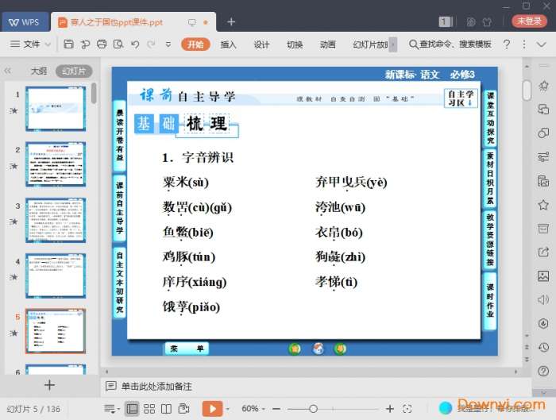Click the 自主学习区 box on slide
The image size is (556, 420).
click(x=461, y=98)
